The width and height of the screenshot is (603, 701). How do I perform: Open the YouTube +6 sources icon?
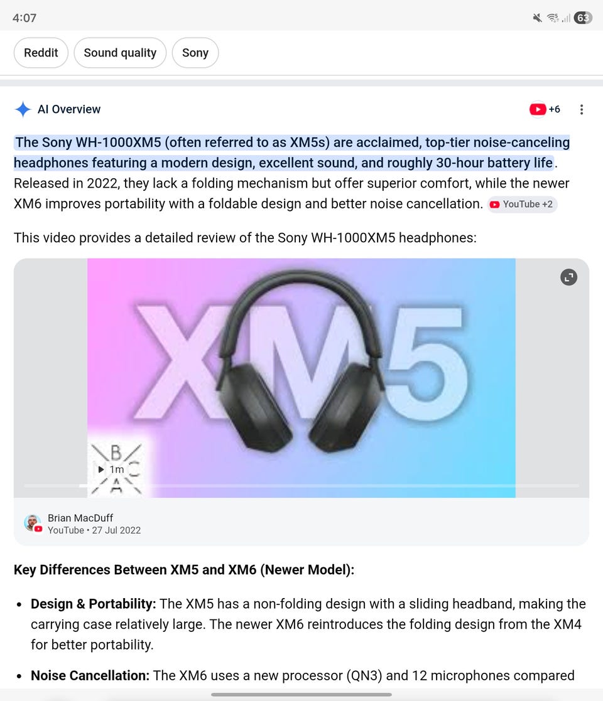point(545,109)
